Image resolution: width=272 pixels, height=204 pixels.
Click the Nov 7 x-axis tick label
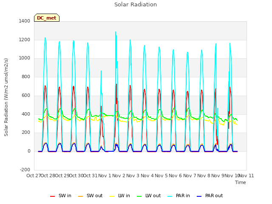point(190,176)
